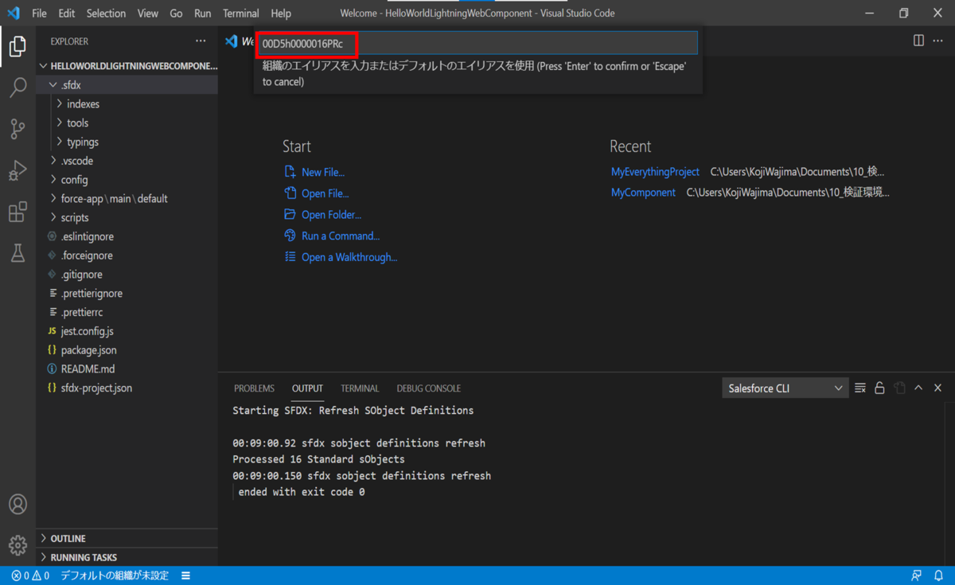This screenshot has width=955, height=585.
Task: Click the errors and warnings status item
Action: 30,575
